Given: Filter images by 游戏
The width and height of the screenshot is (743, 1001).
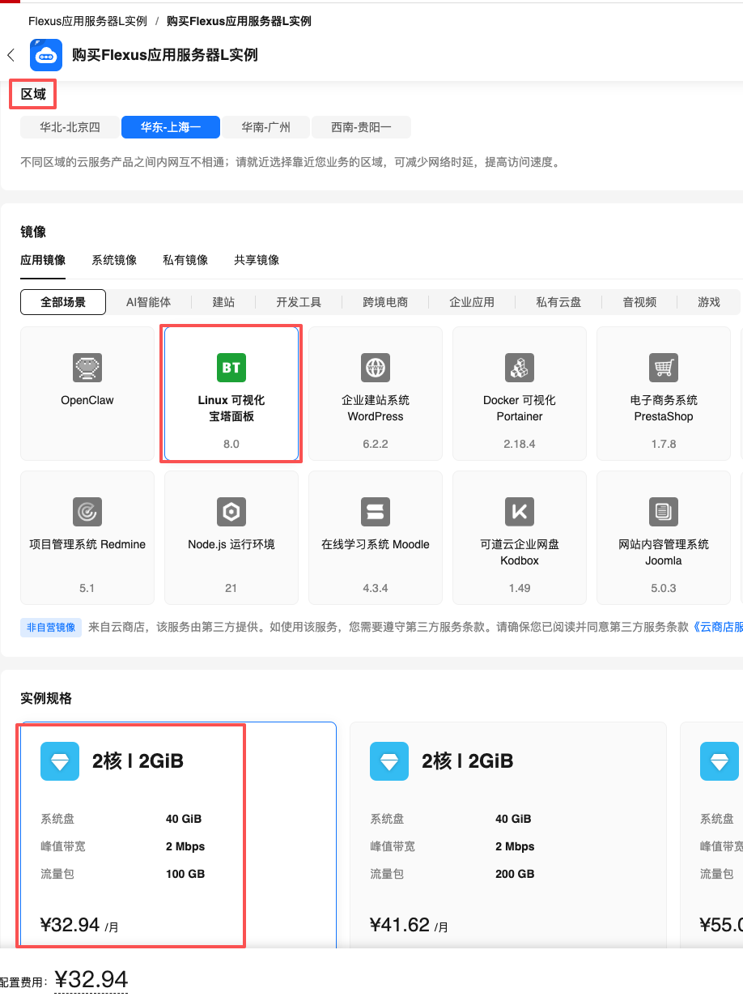Looking at the screenshot, I should (709, 302).
